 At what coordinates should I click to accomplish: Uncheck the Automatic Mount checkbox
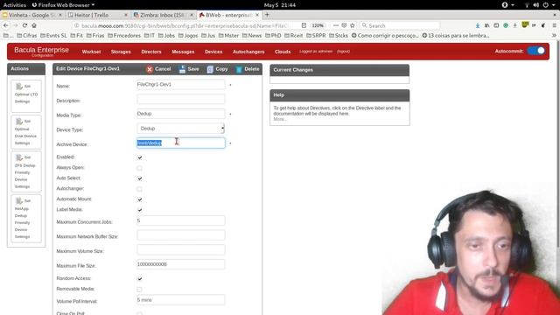coord(140,199)
